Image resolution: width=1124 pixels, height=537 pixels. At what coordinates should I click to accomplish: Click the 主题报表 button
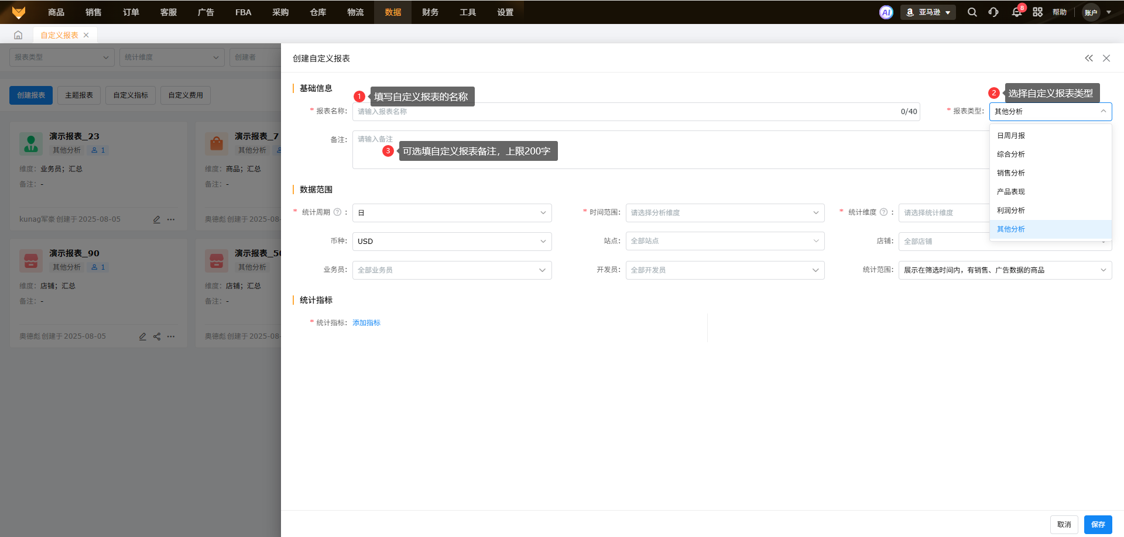pyautogui.click(x=79, y=95)
